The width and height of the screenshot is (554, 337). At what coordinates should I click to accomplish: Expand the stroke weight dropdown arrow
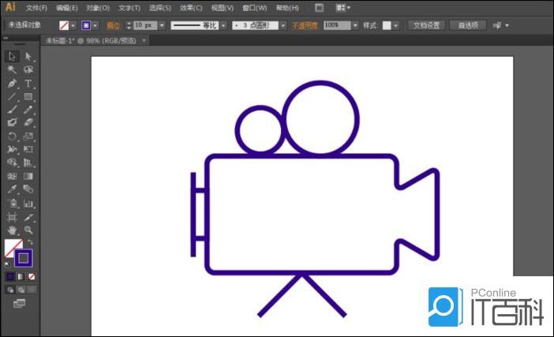162,25
